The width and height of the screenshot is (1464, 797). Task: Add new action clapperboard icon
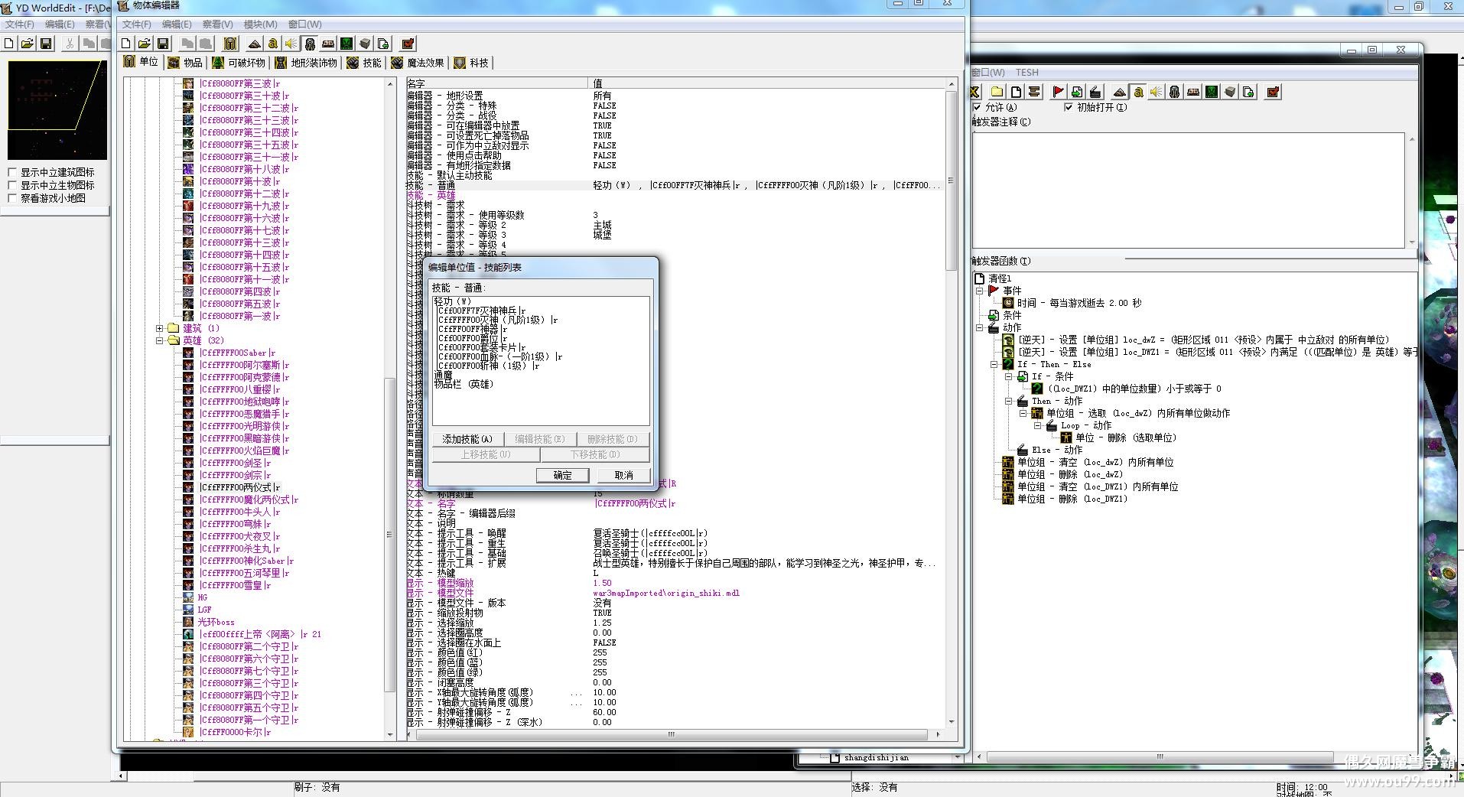click(x=1095, y=92)
